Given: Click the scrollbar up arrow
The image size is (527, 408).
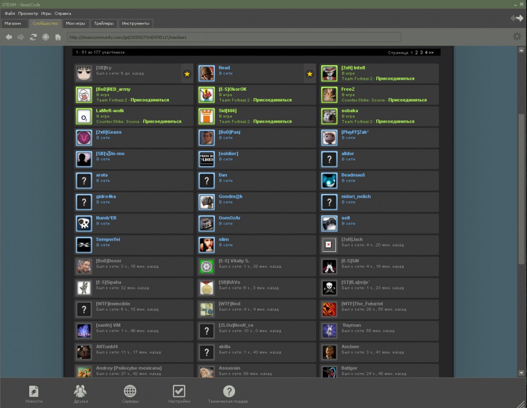Looking at the screenshot, I should [521, 50].
